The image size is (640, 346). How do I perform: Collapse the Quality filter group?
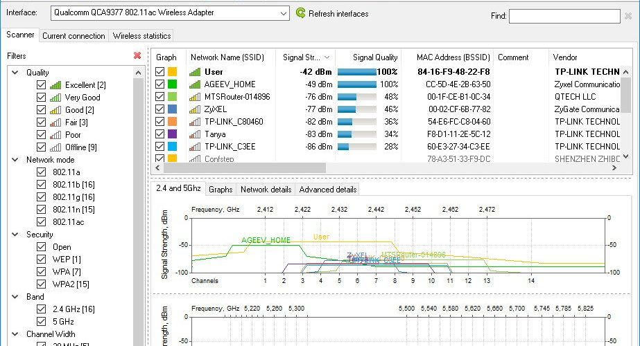[15, 73]
